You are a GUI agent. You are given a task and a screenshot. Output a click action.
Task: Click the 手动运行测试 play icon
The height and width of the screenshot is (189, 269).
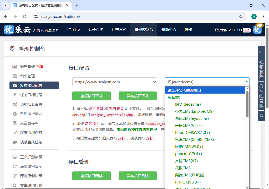pos(15,114)
